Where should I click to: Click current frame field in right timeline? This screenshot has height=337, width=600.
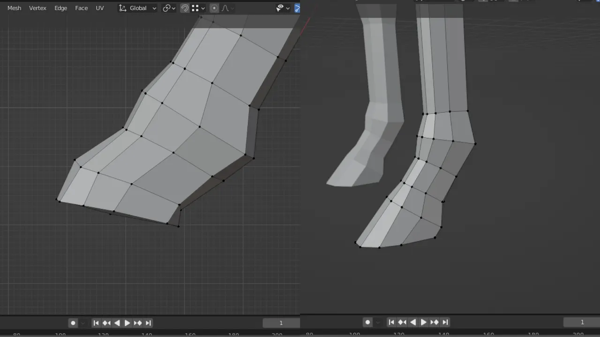[582, 322]
